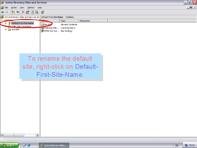The height and width of the screenshot is (148, 197).
Task: Click the 15:12 taskbar clock
Action: (192, 145)
